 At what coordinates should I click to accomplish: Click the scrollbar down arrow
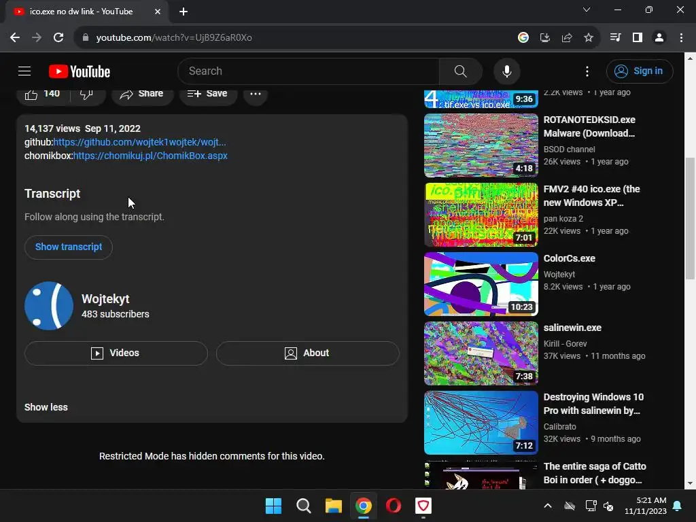(x=690, y=483)
